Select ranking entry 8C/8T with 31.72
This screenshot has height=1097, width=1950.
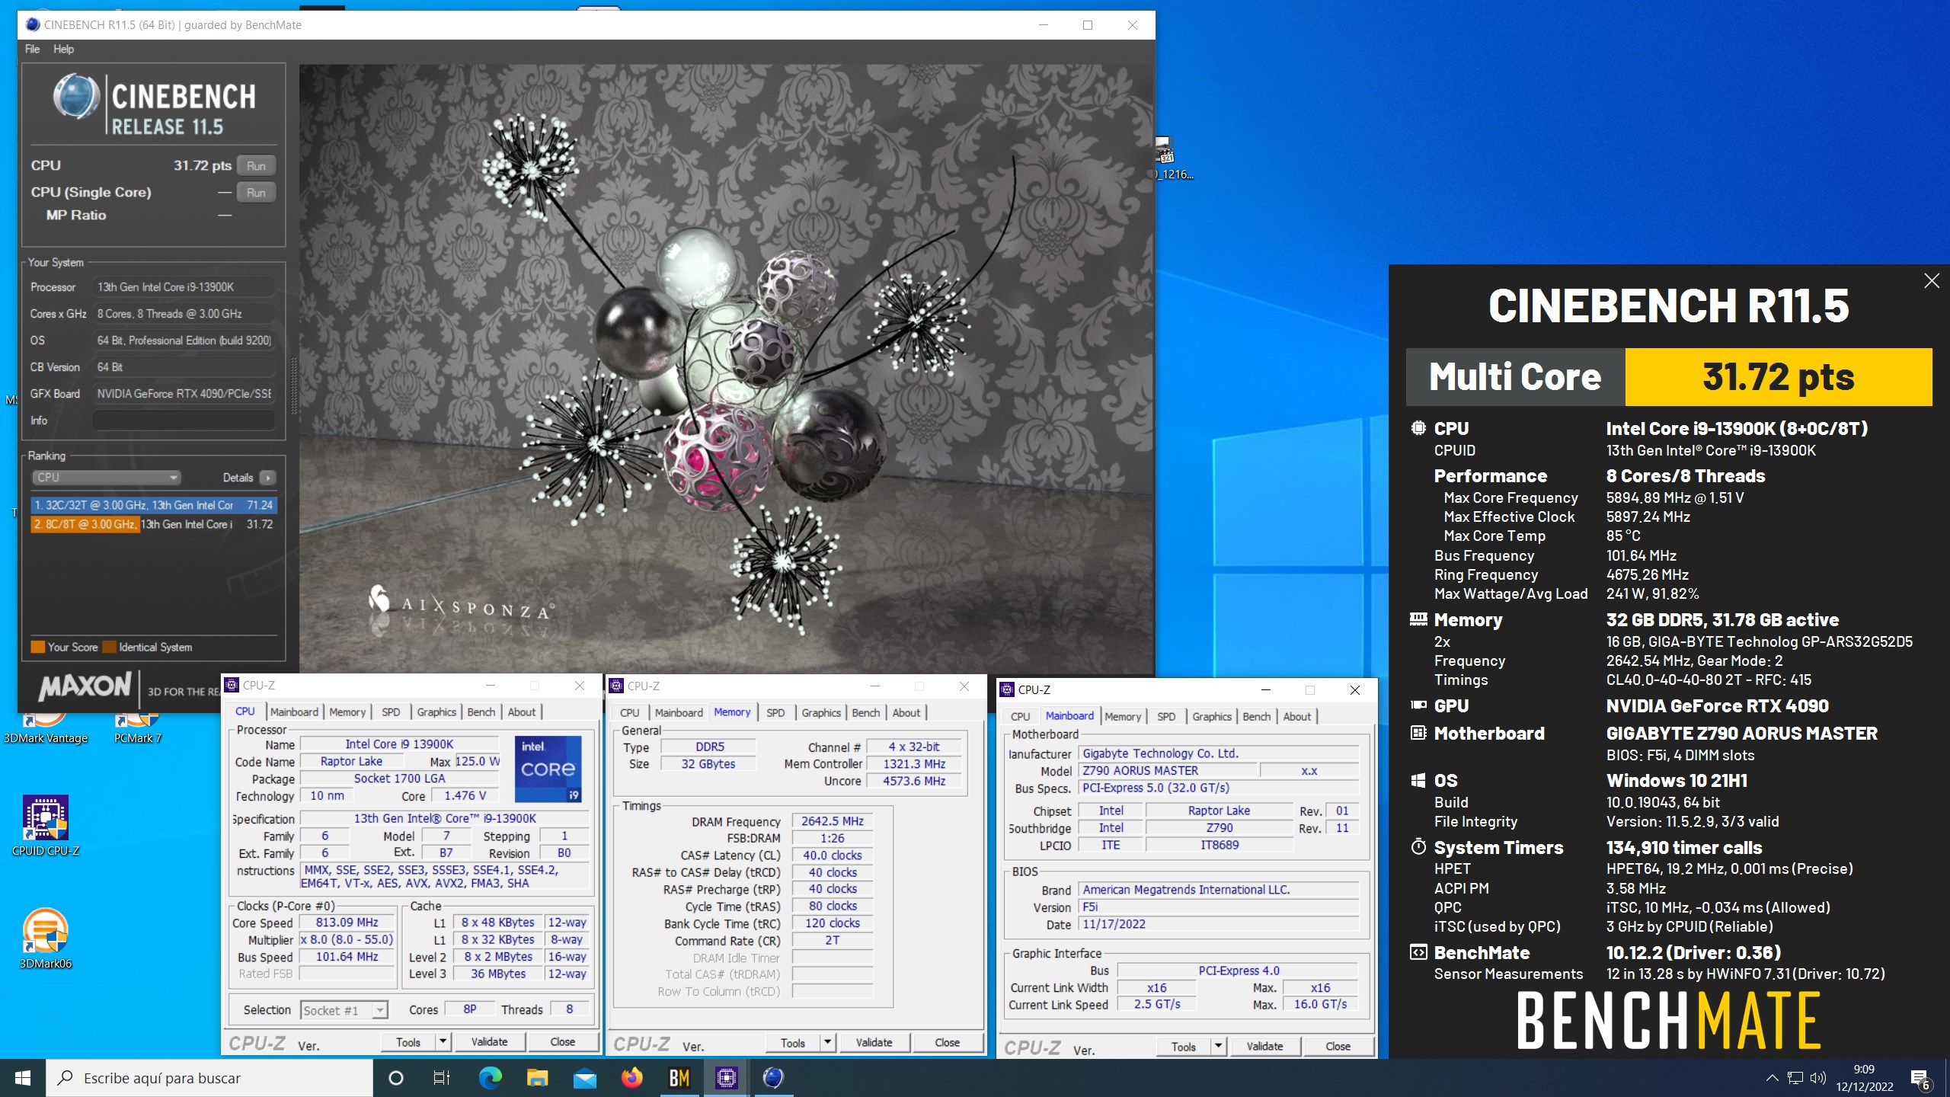[x=154, y=524]
